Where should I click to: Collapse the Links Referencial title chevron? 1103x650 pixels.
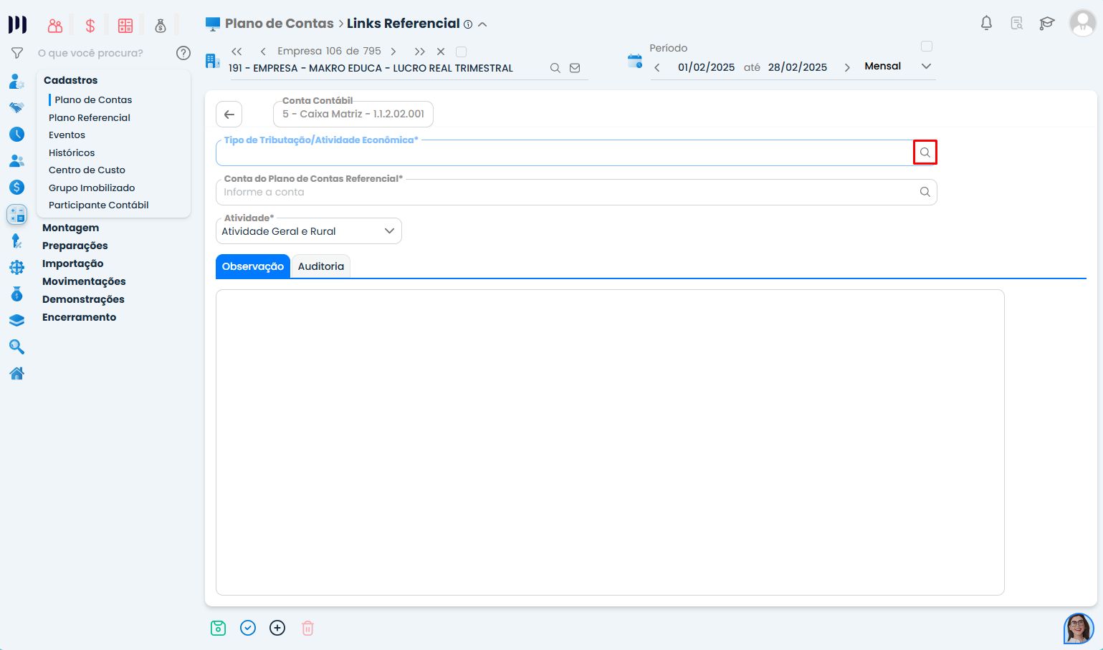tap(483, 24)
